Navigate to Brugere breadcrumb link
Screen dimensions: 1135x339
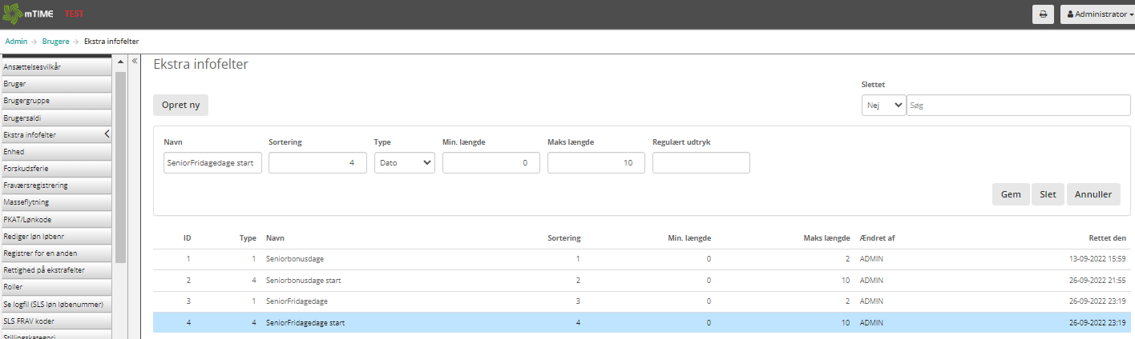tap(56, 41)
